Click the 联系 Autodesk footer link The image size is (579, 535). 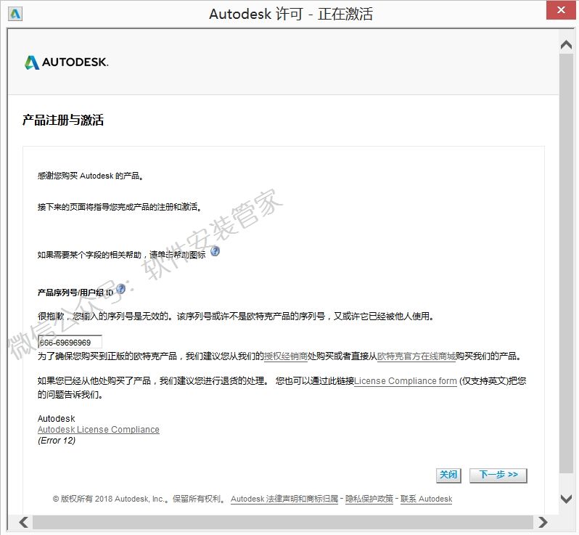click(426, 499)
